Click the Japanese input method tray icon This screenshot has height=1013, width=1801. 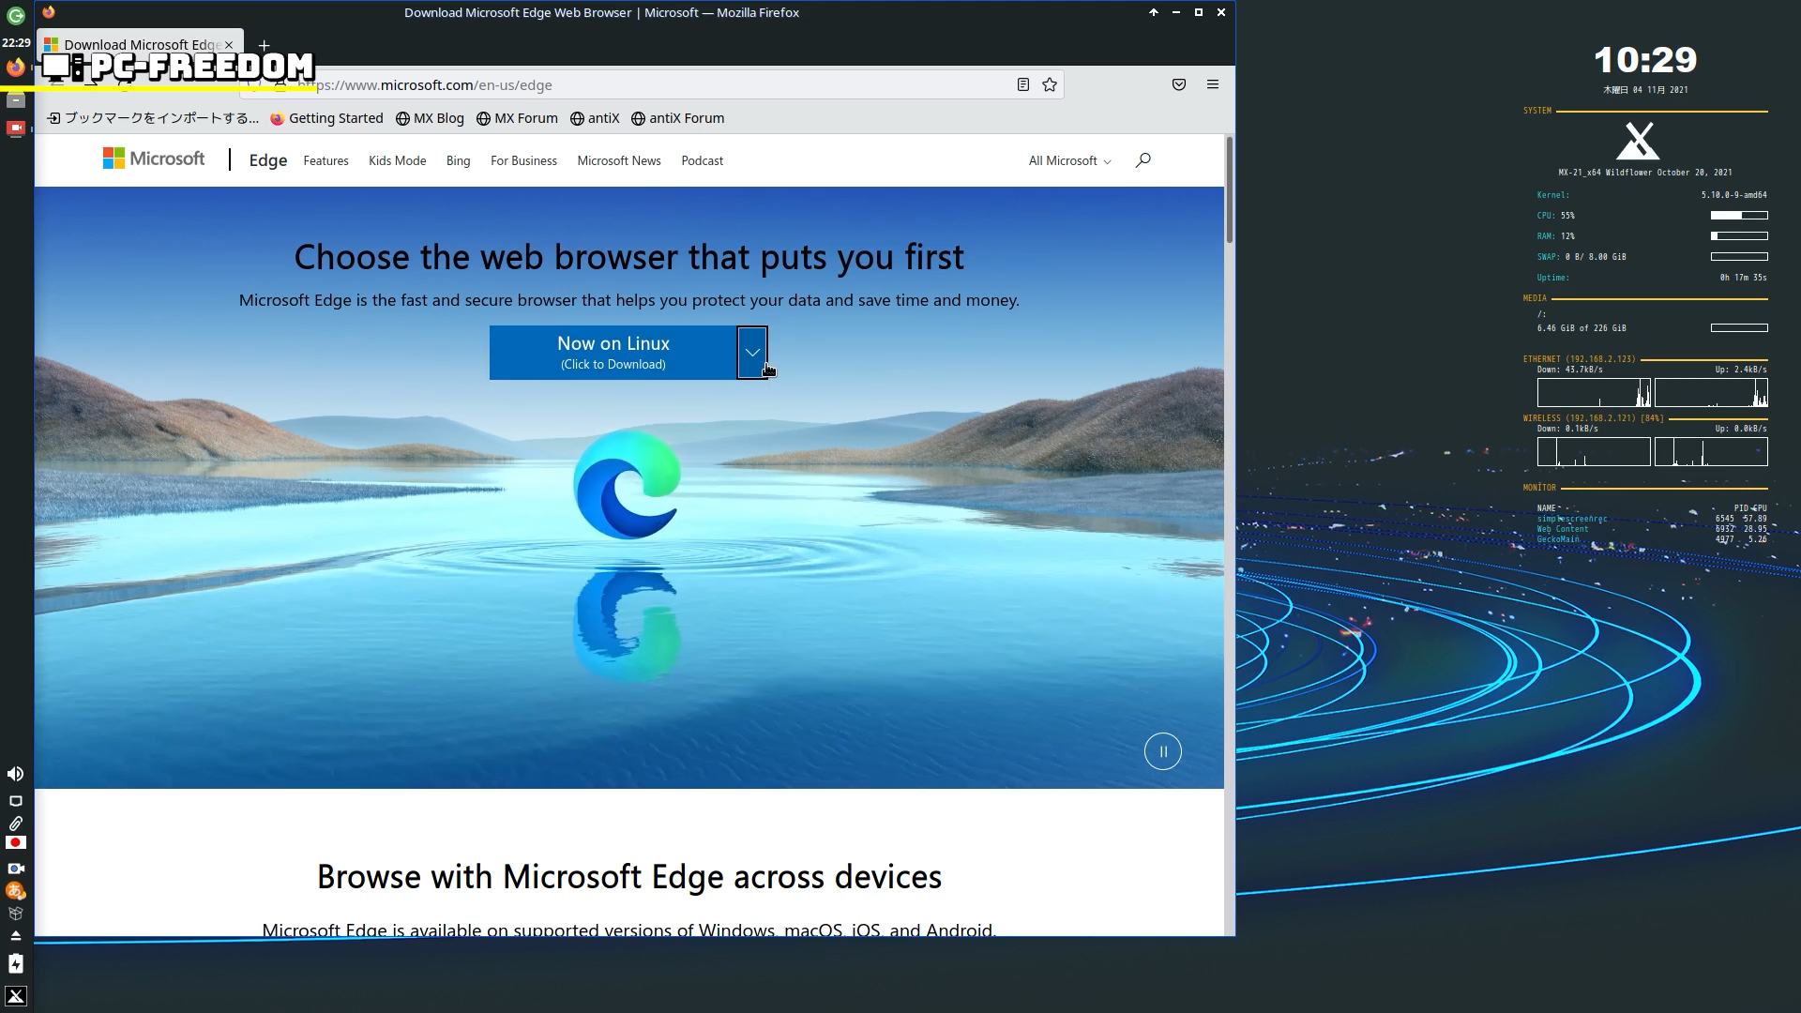[15, 891]
